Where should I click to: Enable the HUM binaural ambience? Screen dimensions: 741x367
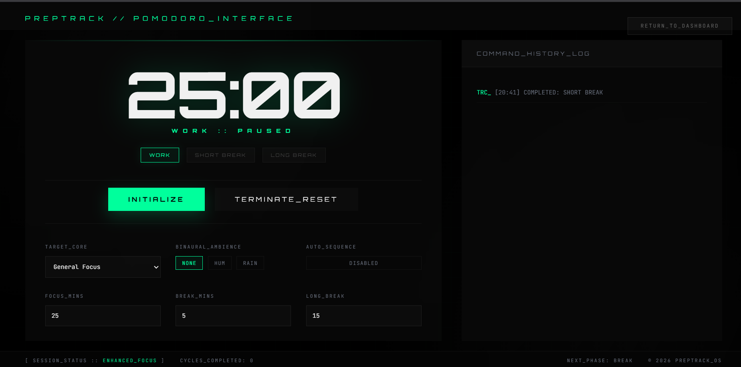coord(220,263)
